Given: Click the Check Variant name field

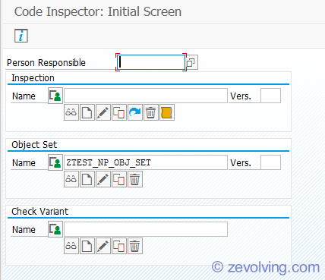Looking at the screenshot, I should pos(146,229).
